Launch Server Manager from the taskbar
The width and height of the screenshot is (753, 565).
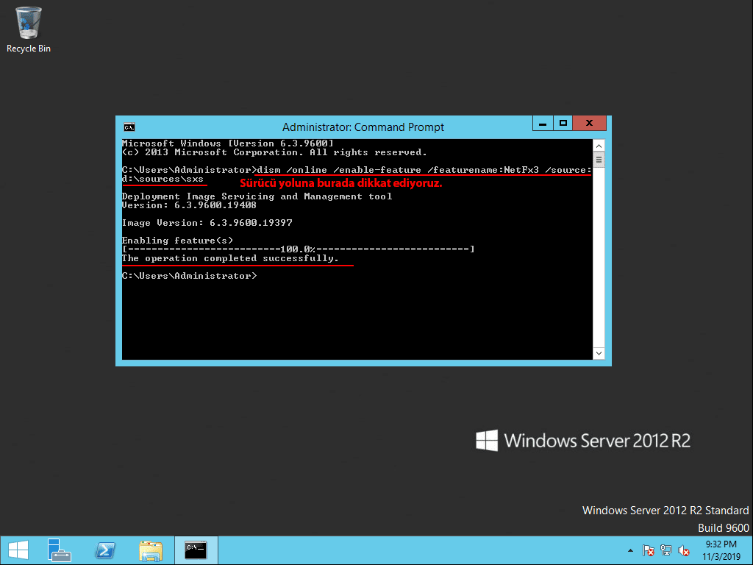point(59,550)
